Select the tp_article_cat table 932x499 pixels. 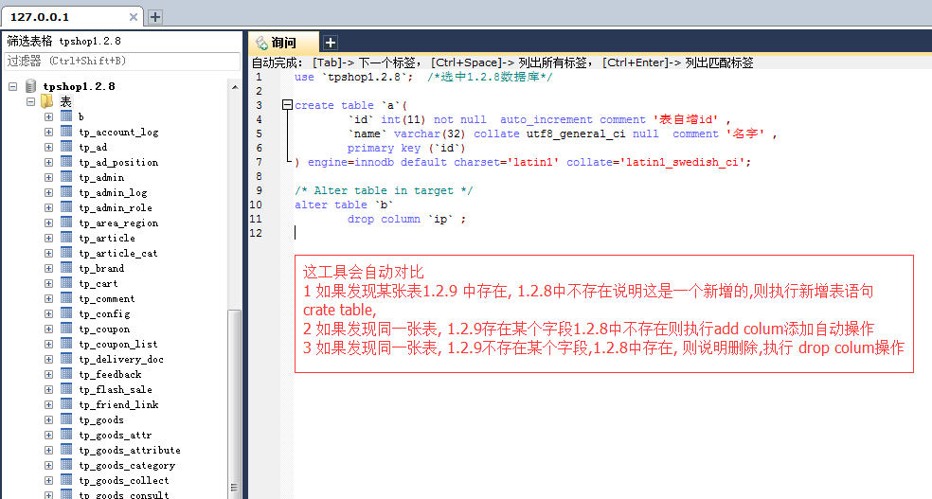click(118, 253)
